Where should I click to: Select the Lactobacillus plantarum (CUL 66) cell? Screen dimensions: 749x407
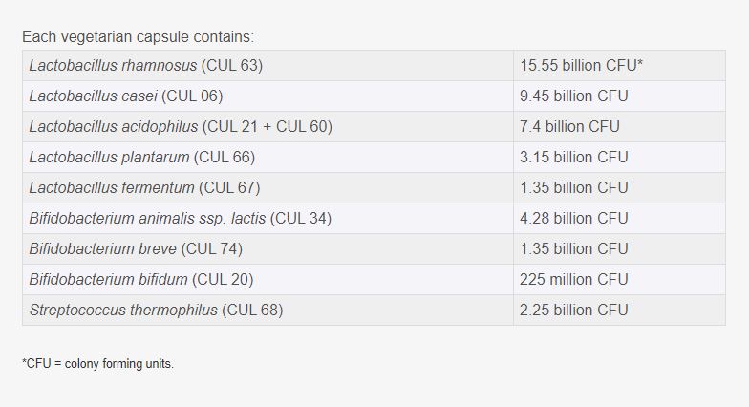[x=142, y=158]
